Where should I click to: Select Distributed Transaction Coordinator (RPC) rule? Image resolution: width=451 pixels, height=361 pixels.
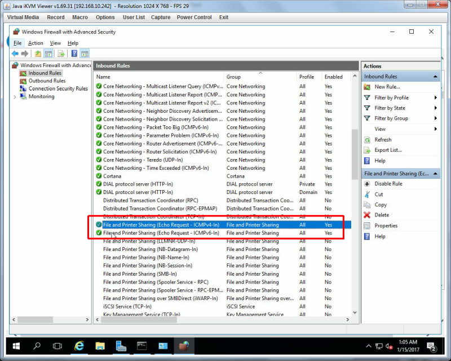pyautogui.click(x=223, y=200)
